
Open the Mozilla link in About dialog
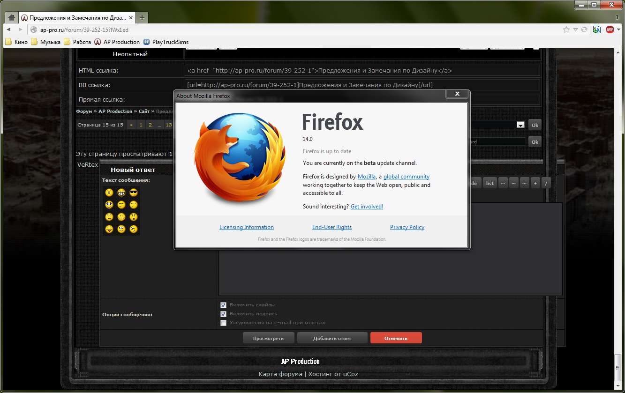[x=367, y=177]
